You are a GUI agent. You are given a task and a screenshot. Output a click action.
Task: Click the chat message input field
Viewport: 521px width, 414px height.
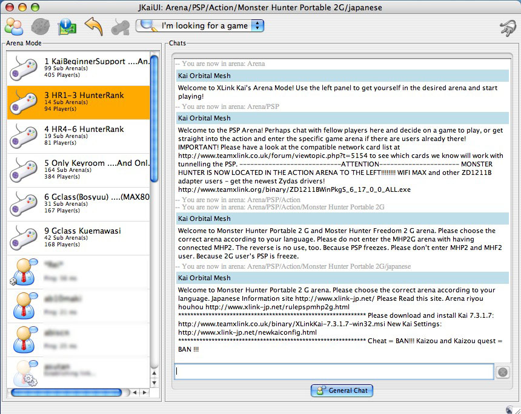point(333,372)
